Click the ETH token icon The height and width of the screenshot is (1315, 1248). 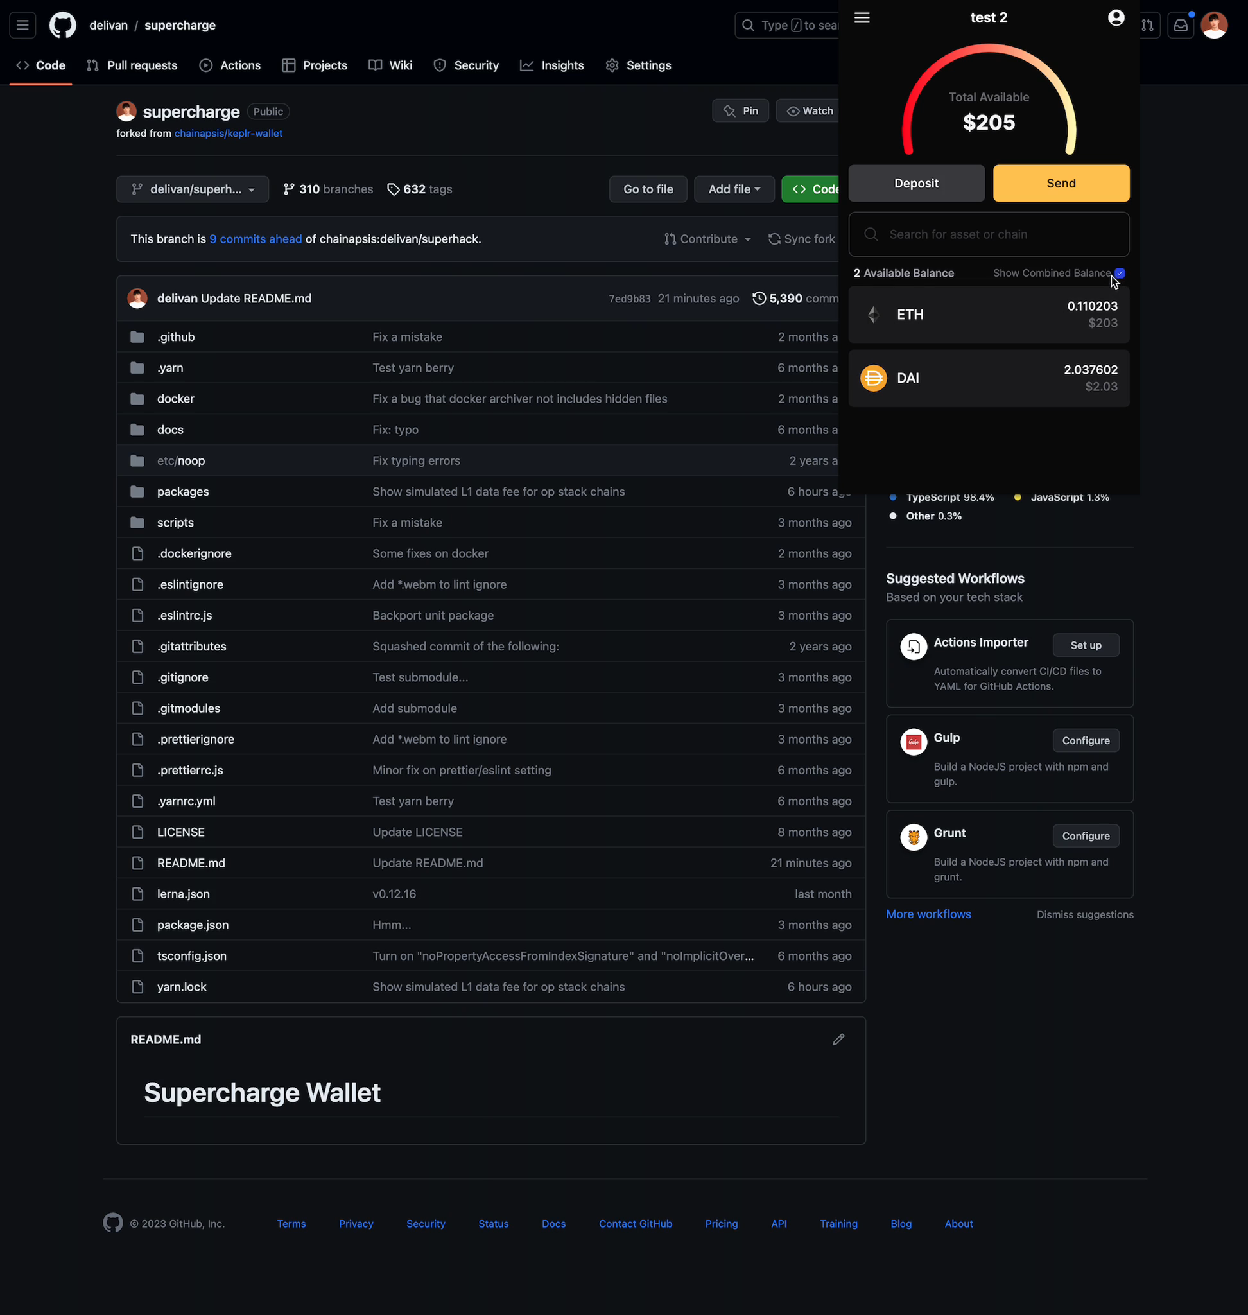pos(874,314)
